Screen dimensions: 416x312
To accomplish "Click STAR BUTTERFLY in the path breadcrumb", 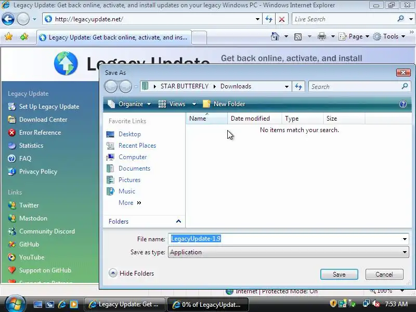I will coord(185,86).
